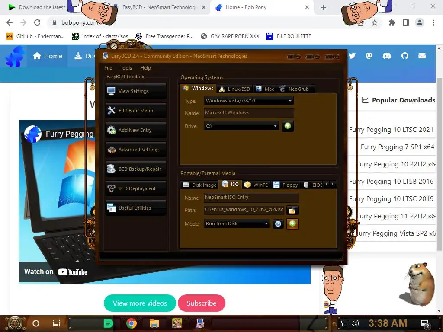Viewport: 443px width, 332px height.
Task: Open Watch on YouTube link
Action: click(56, 272)
